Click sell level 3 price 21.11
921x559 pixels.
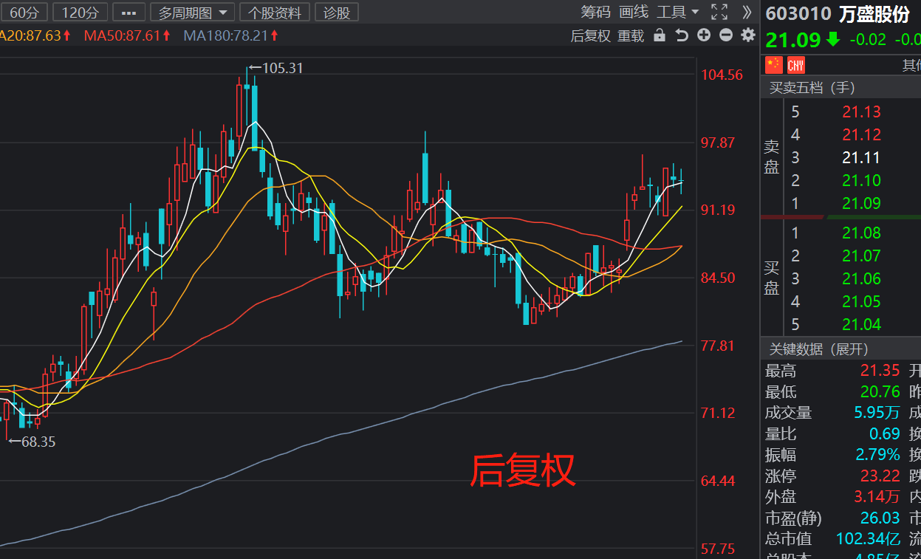pyautogui.click(x=861, y=158)
